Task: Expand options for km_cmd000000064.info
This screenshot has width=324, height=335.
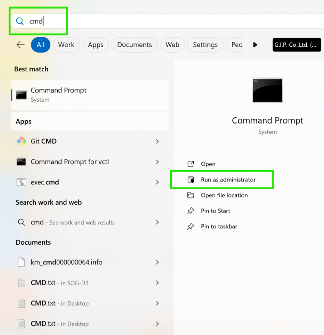Action: click(157, 262)
